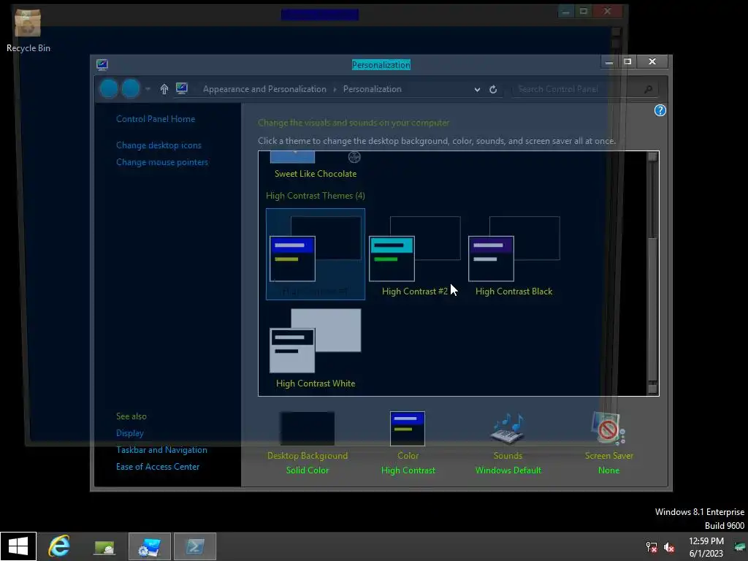Select the High Contrast #2 theme
The image size is (748, 561).
[x=415, y=253]
